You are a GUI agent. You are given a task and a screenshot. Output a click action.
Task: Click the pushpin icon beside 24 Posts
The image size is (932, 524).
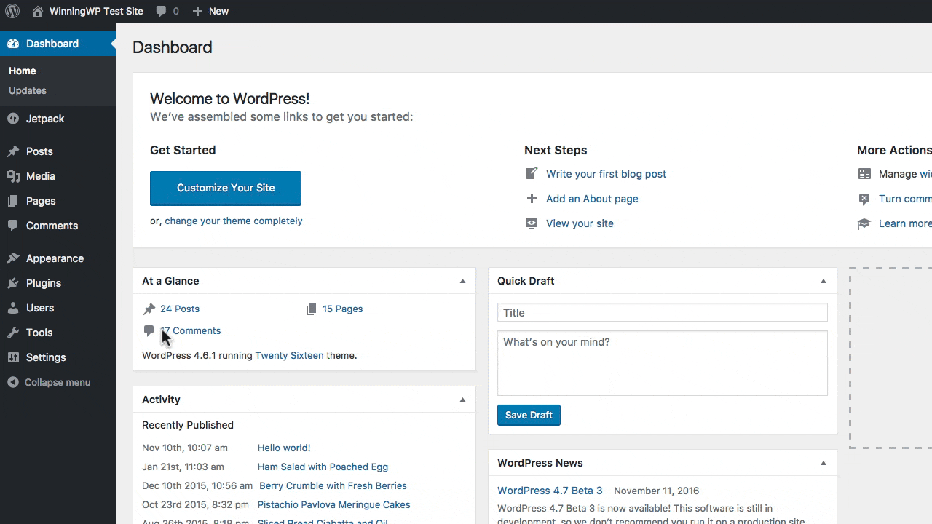[x=149, y=309]
